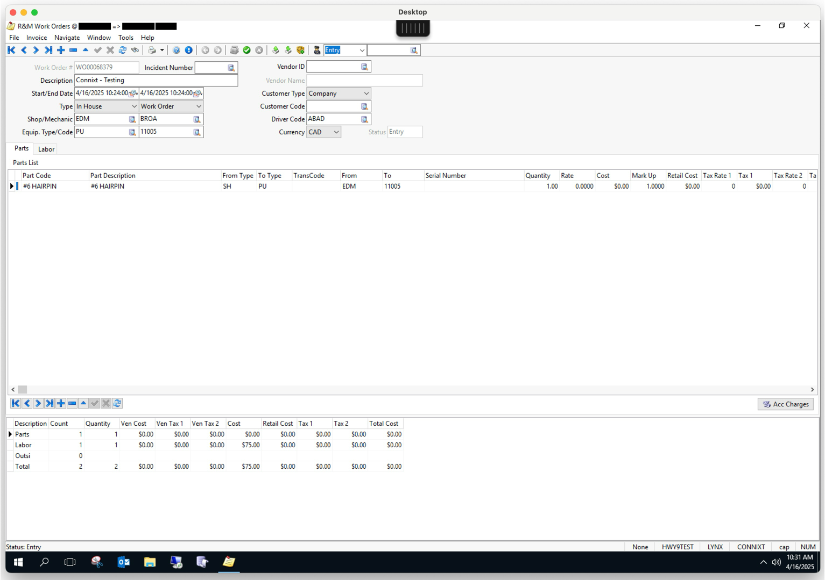Viewport: 825px width, 580px height.
Task: Open Incident Number lookup icon
Action: coord(230,67)
